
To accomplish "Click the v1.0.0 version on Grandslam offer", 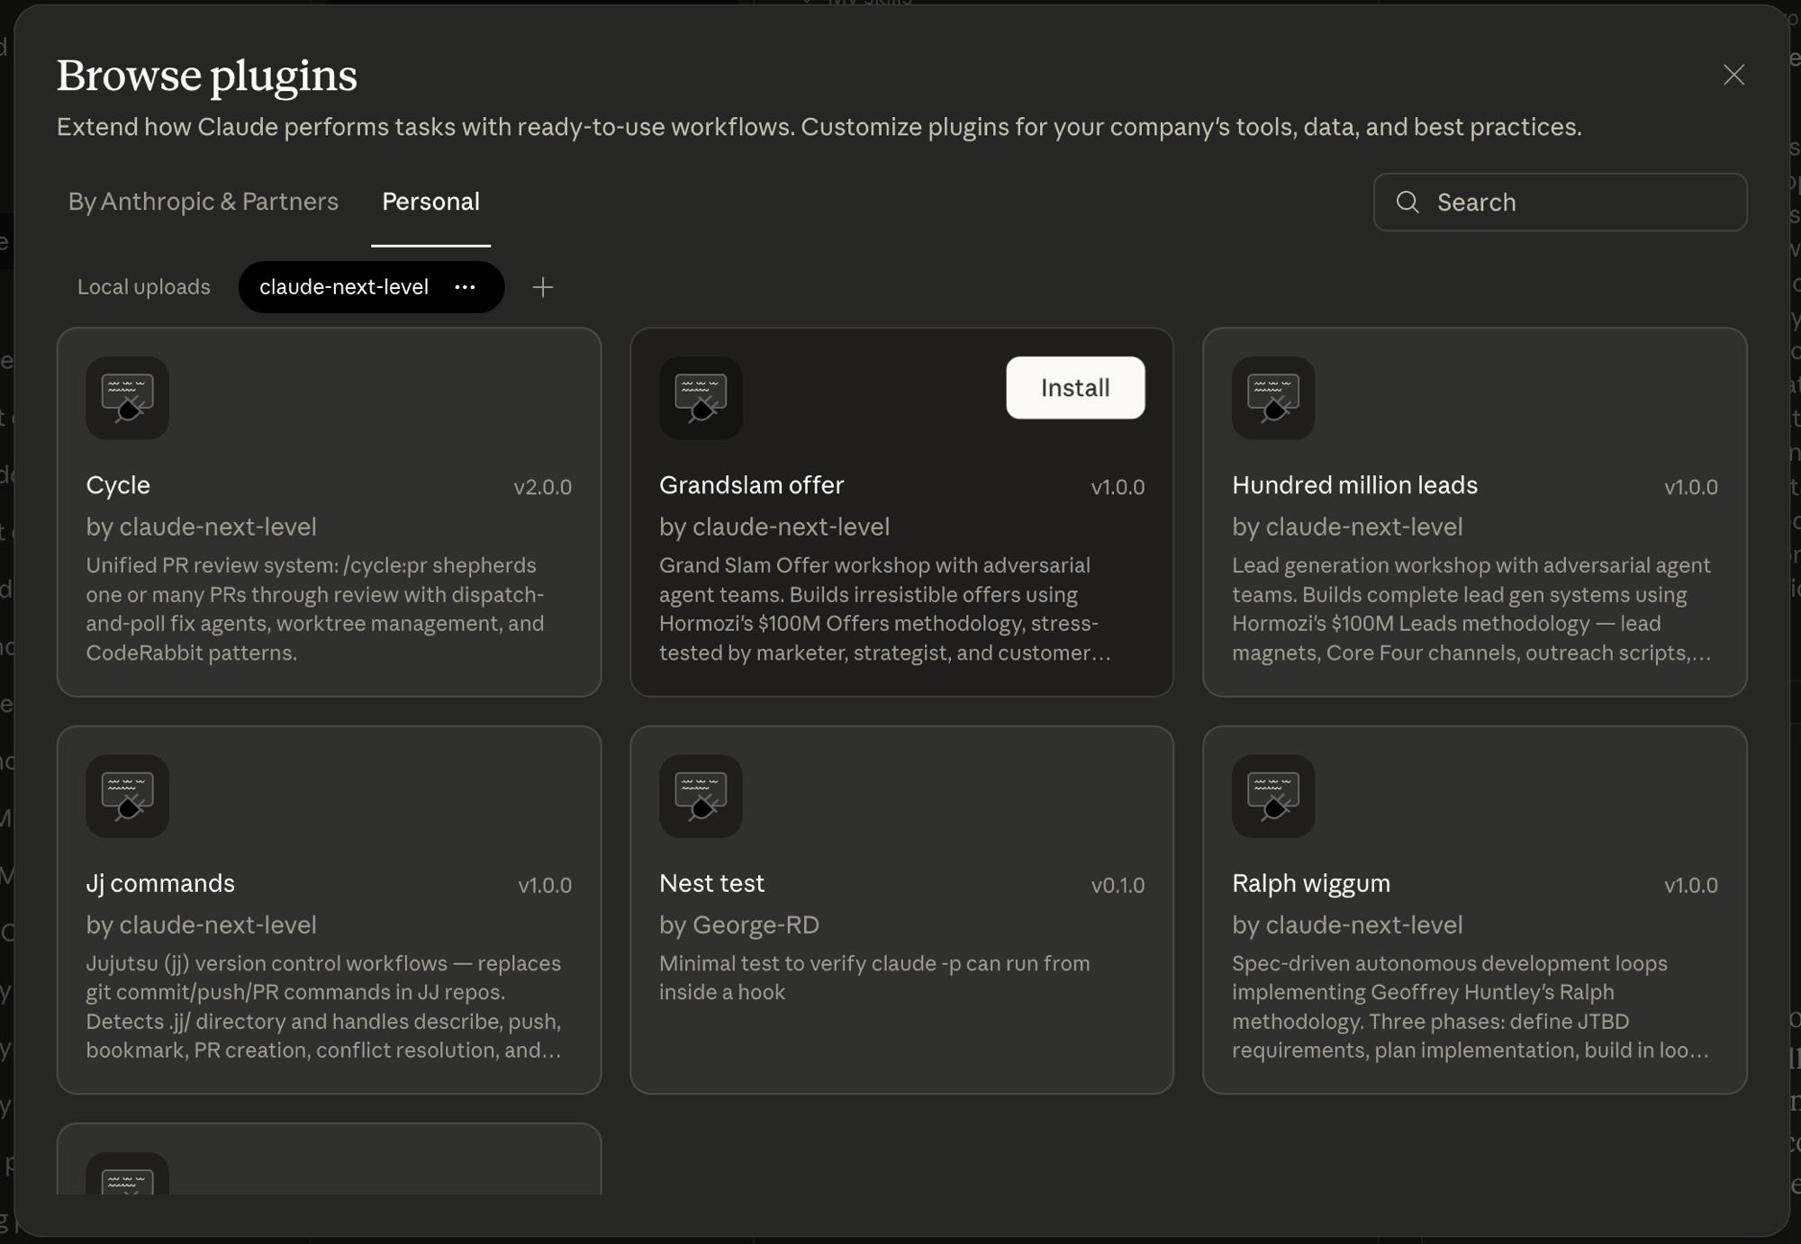I will pos(1118,487).
